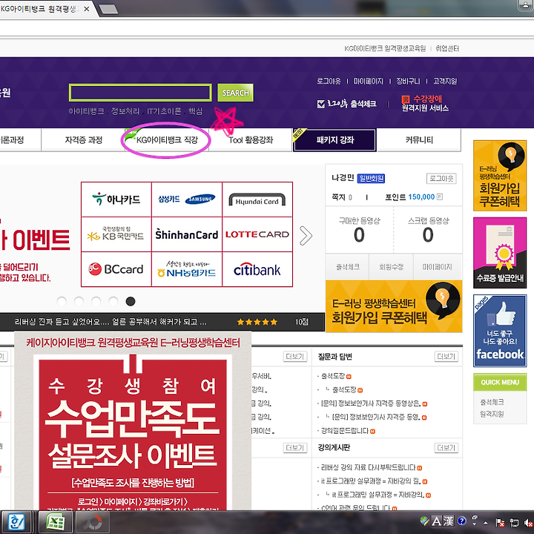Image resolution: width=534 pixels, height=534 pixels.
Task: Open post 리버싱 강의 자료 다시부탁드립니다
Action: pyautogui.click(x=368, y=467)
